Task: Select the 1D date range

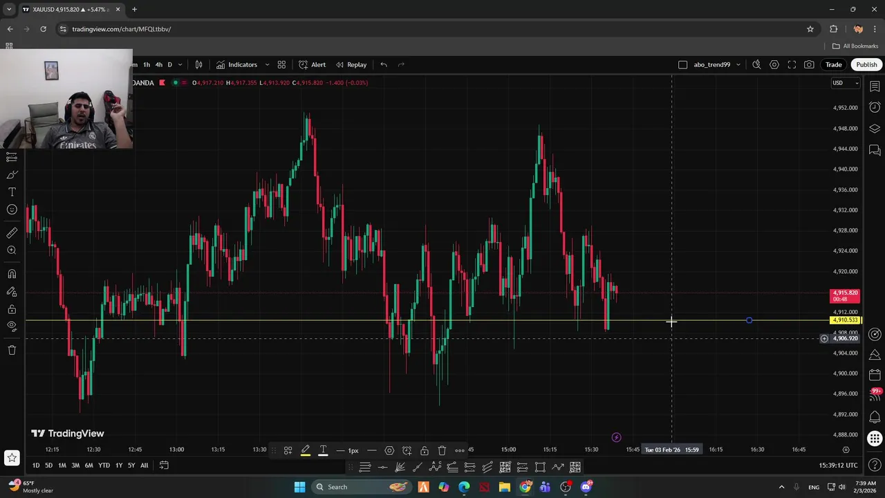Action: pos(36,465)
